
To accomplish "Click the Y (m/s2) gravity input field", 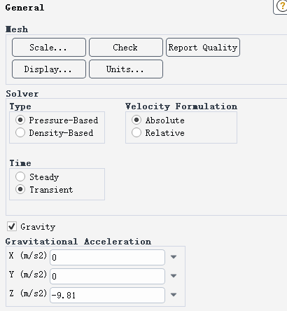I will (107, 276).
